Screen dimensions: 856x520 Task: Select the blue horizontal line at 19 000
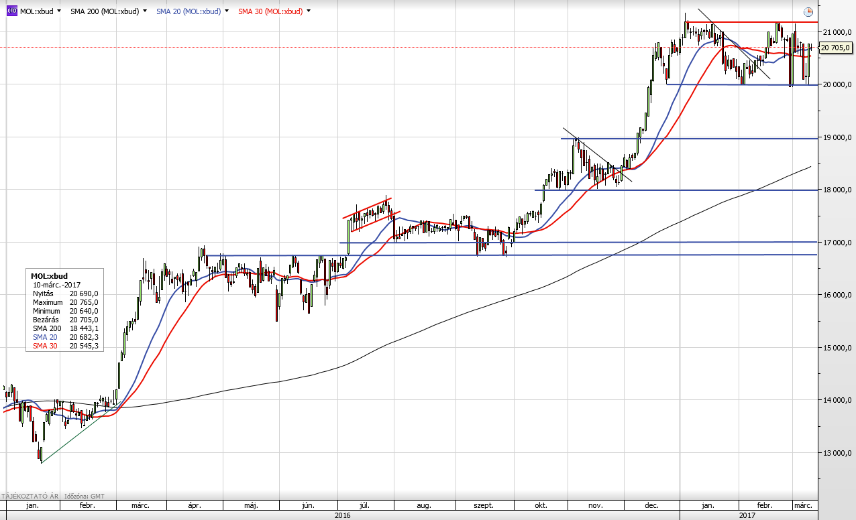tap(689, 138)
